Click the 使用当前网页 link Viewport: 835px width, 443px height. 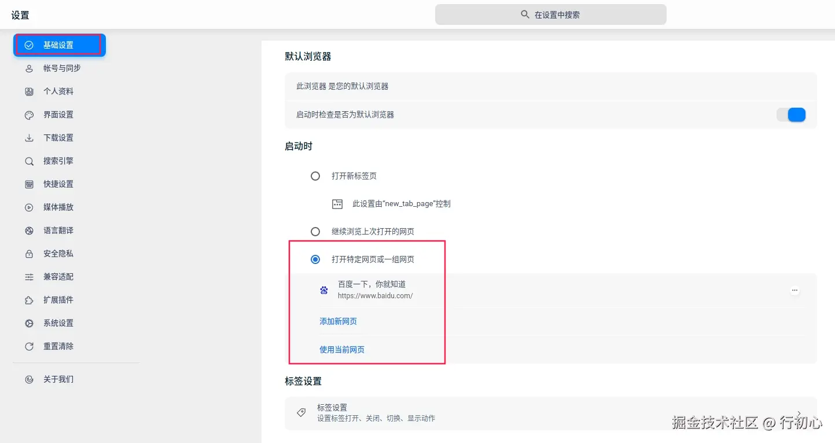[x=341, y=349]
